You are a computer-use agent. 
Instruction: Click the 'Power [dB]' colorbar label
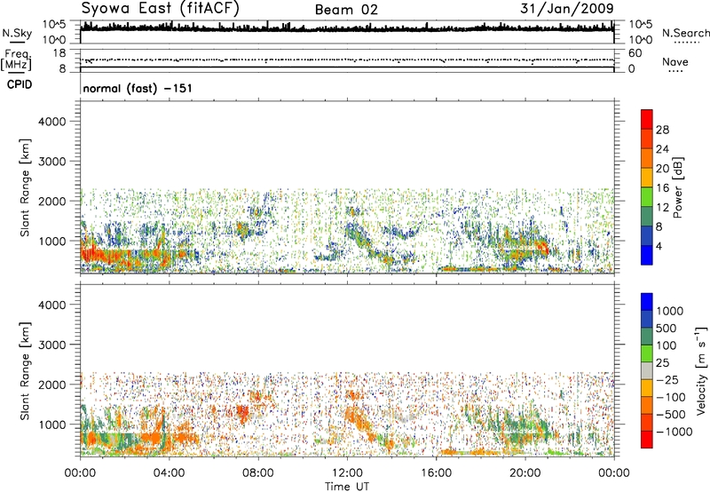tap(677, 187)
